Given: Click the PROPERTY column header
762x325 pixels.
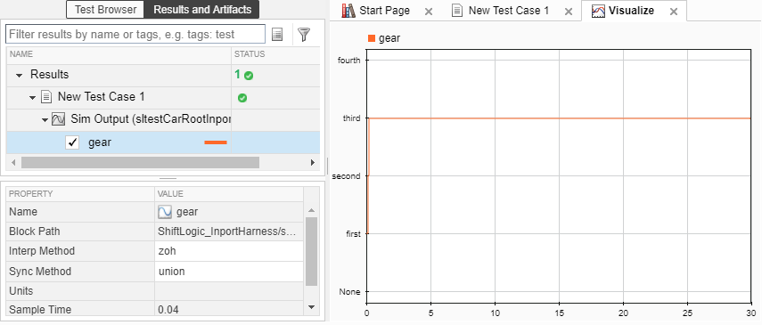Looking at the screenshot, I should [x=80, y=194].
